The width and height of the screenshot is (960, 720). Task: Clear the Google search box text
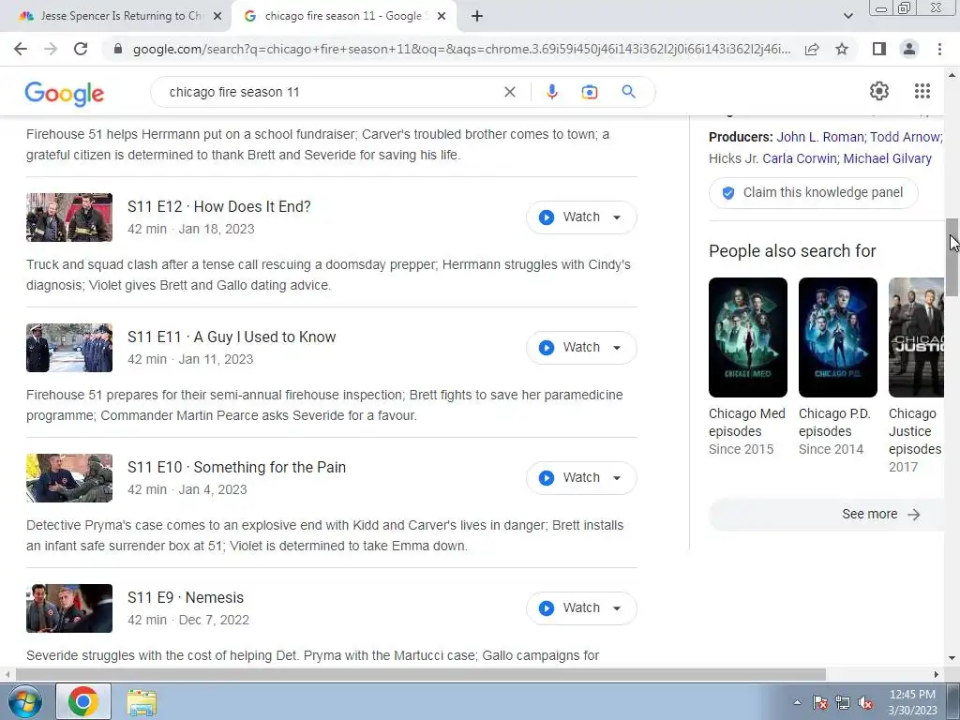tap(509, 92)
